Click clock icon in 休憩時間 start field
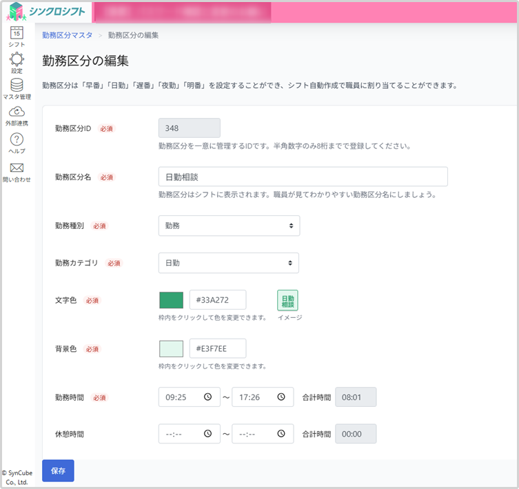The image size is (519, 489). click(x=207, y=434)
